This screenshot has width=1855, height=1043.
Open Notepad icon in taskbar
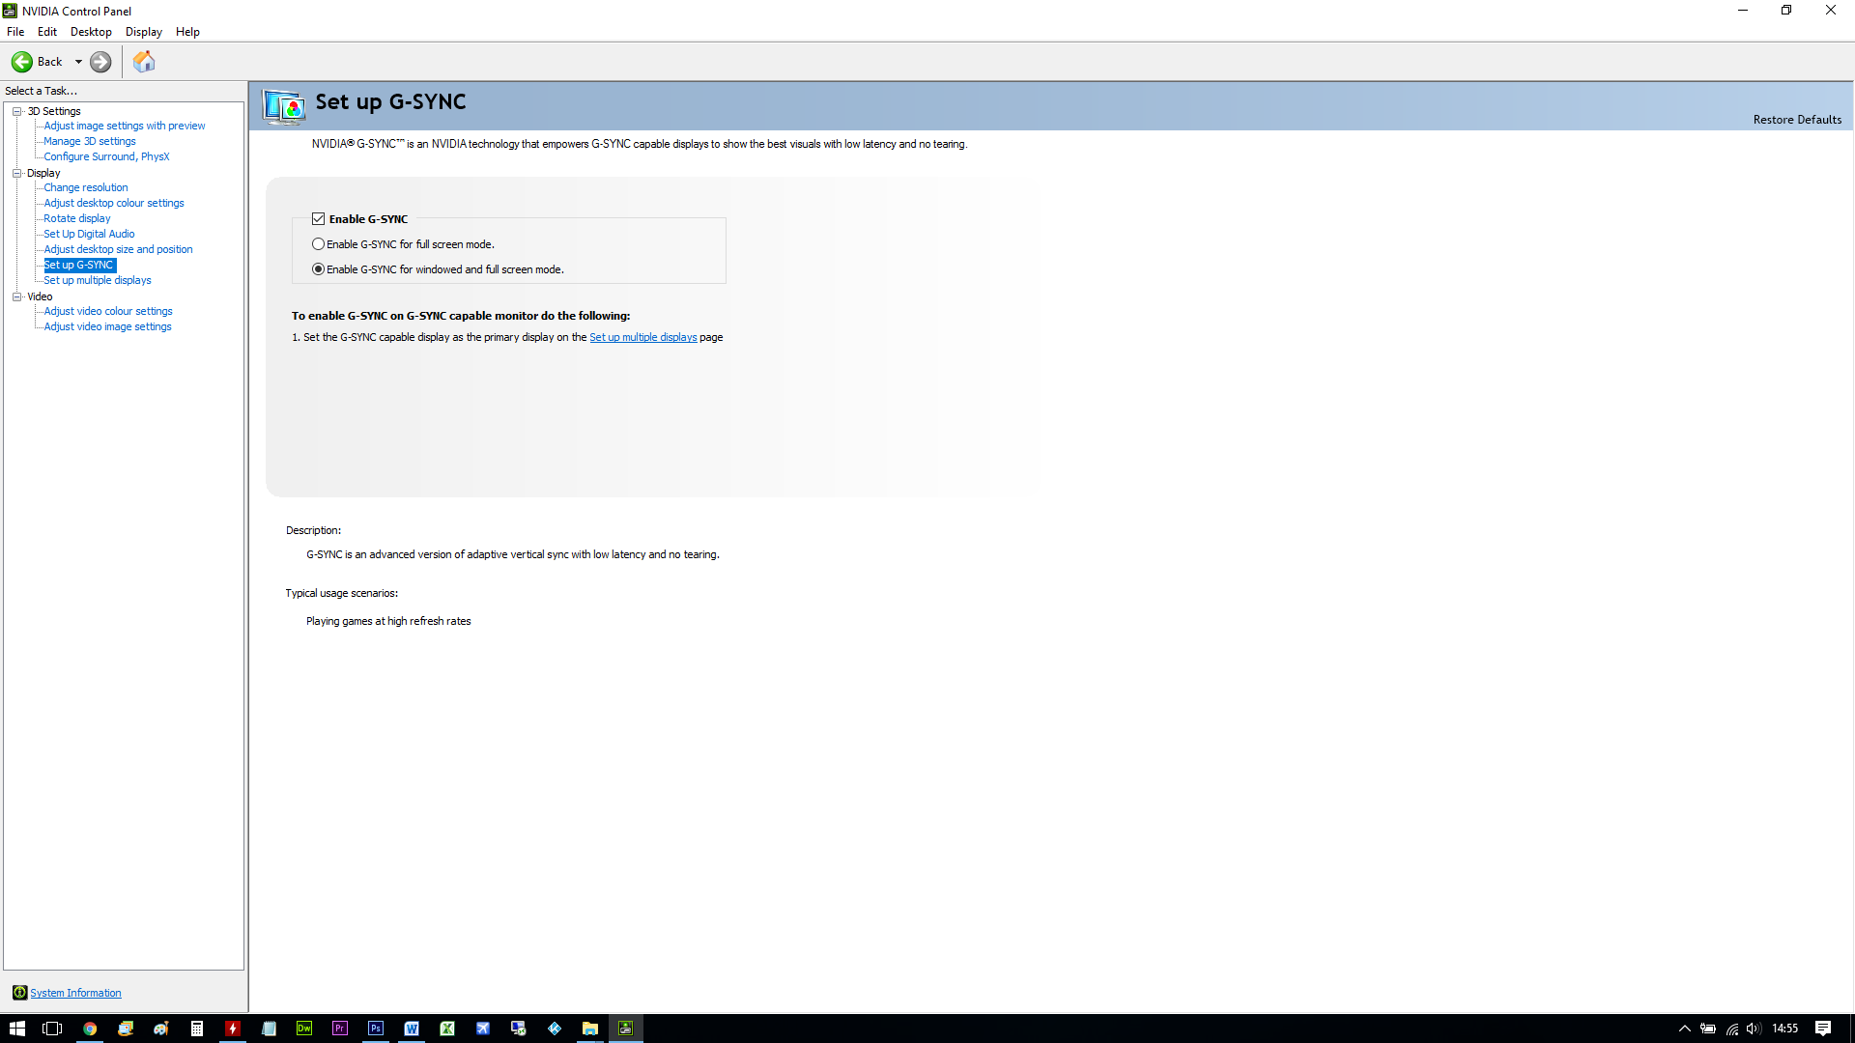tap(269, 1029)
